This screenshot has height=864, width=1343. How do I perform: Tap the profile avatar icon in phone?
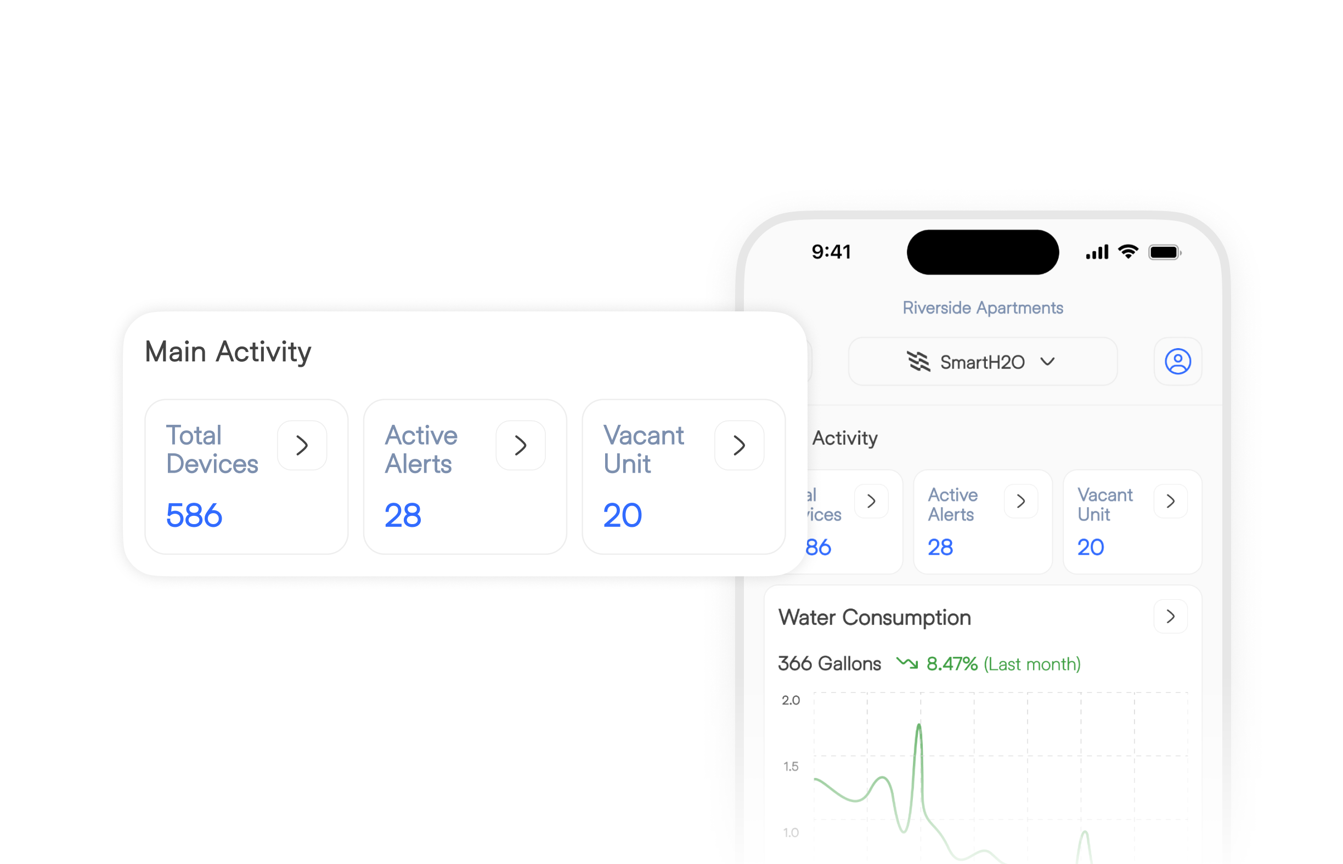[1177, 361]
